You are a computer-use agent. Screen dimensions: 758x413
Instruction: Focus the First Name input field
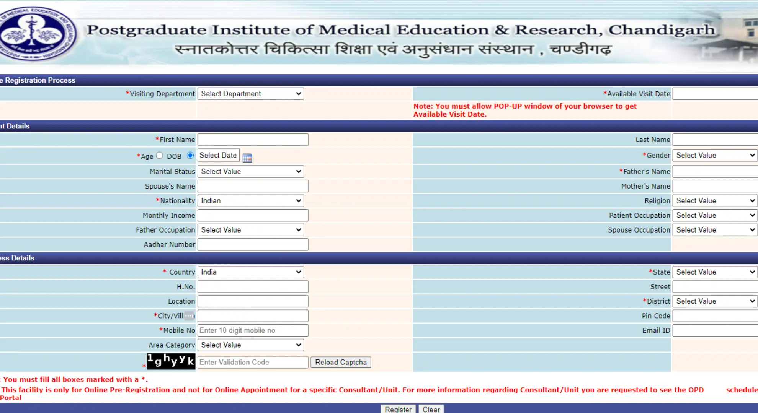click(253, 140)
